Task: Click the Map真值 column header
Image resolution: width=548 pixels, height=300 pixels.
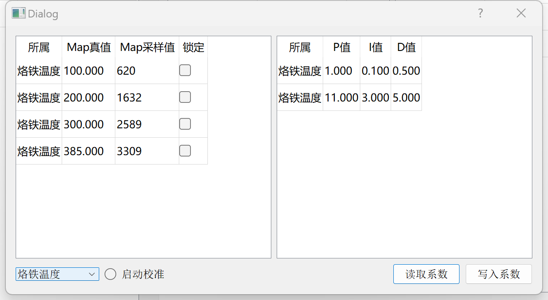Action: point(89,47)
